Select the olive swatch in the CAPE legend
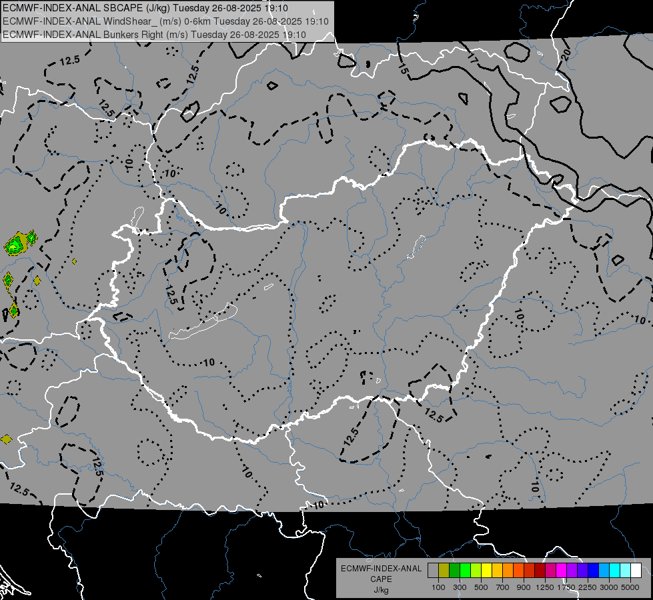This screenshot has height=600, width=653. click(444, 570)
